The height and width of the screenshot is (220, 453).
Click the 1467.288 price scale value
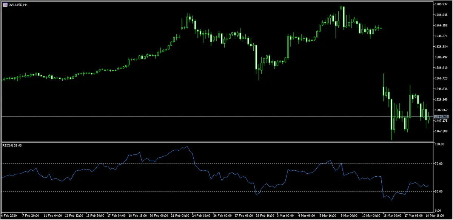[441, 131]
